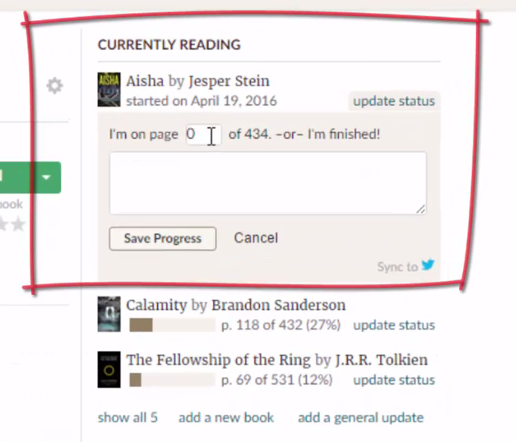This screenshot has height=442, width=516.
Task: Update status for Calamity
Action: pos(394,325)
